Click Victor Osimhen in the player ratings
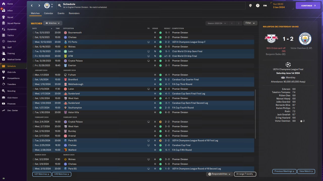The height and width of the screenshot is (181, 323). (283, 121)
